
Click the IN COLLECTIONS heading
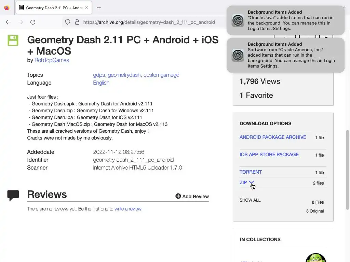(260, 239)
